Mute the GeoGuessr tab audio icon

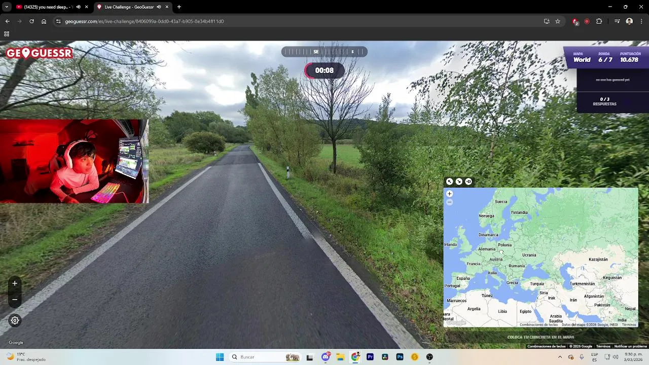point(159,7)
